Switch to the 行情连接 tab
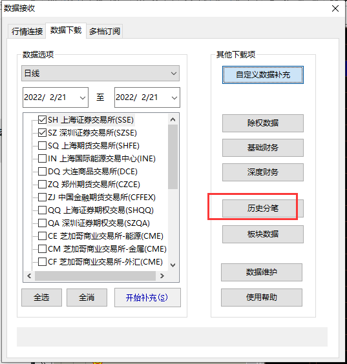This screenshot has width=347, height=364. click(x=27, y=31)
